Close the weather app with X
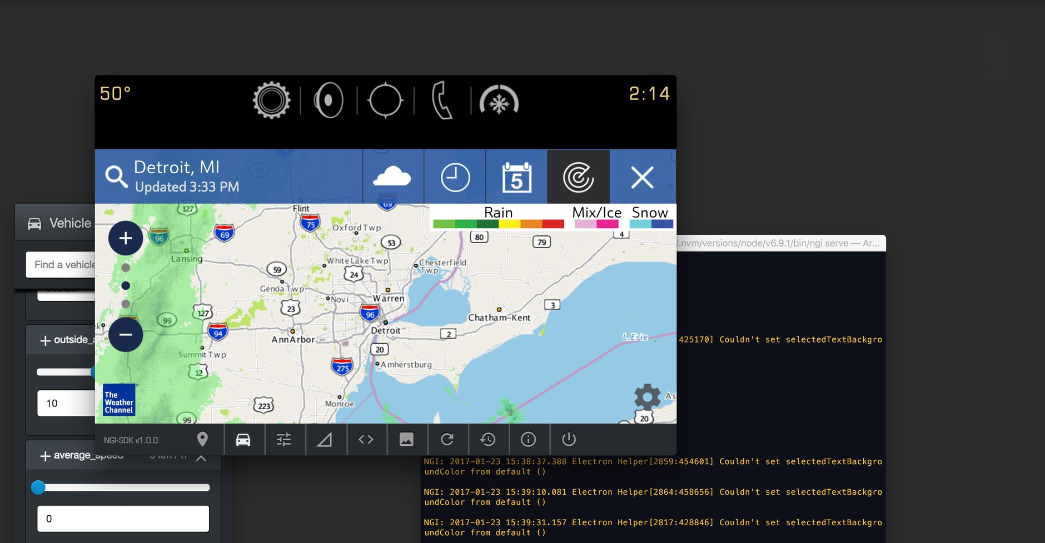The image size is (1045, 543). click(x=642, y=178)
